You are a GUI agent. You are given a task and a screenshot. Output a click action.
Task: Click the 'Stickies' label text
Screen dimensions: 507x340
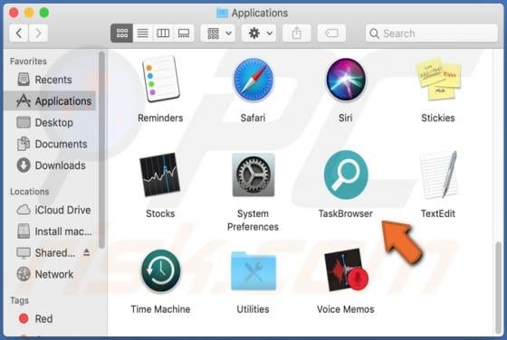click(438, 118)
